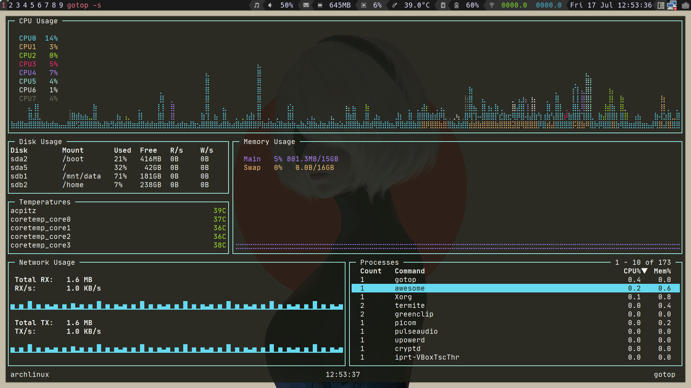Click the memory chip icon beside 645MB

(x=320, y=5)
